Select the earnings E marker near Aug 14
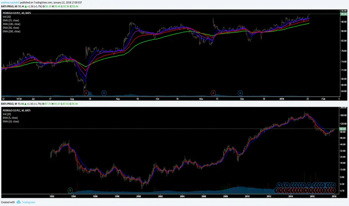This screenshot has height=206, width=349. click(x=86, y=93)
